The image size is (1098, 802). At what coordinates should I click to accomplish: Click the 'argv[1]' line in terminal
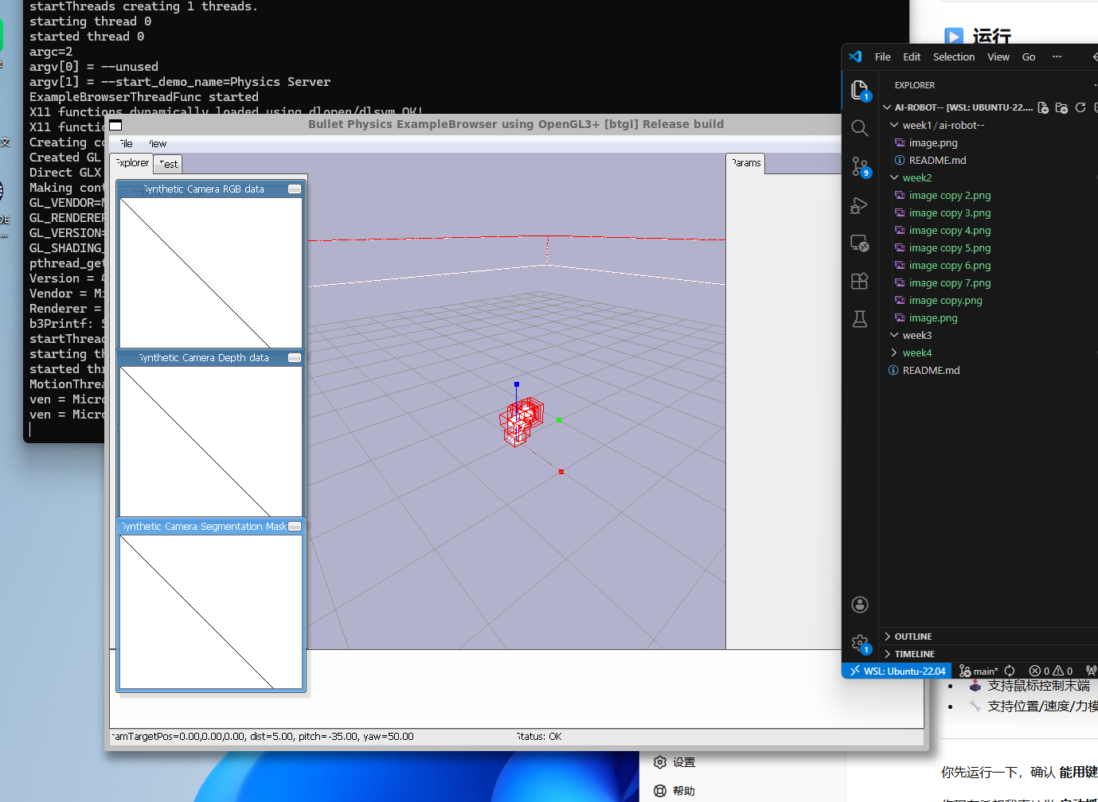[180, 82]
